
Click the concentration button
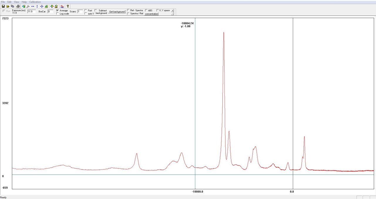point(151,14)
